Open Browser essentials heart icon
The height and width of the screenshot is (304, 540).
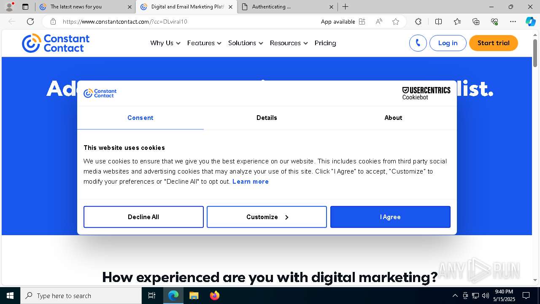[494, 22]
